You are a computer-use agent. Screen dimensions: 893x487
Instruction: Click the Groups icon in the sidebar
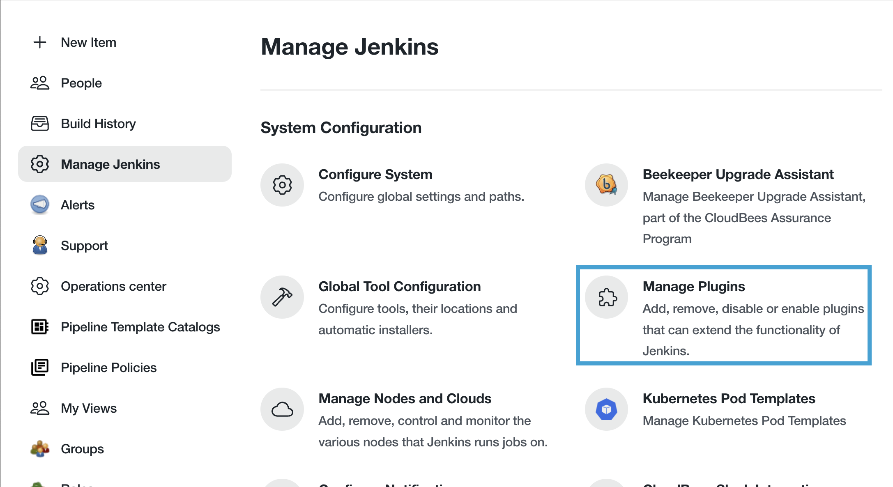pyautogui.click(x=39, y=449)
